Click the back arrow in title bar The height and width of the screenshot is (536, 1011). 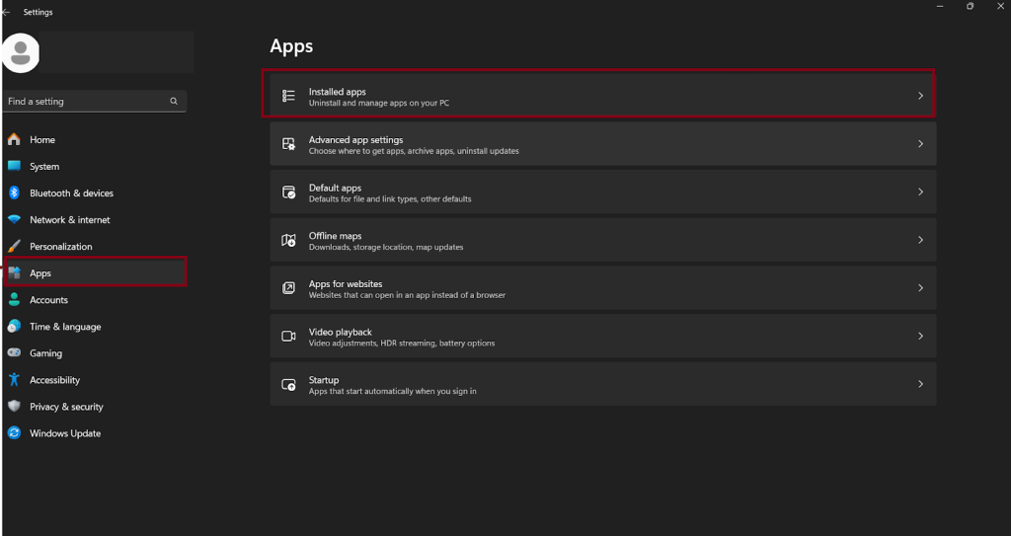click(x=7, y=12)
